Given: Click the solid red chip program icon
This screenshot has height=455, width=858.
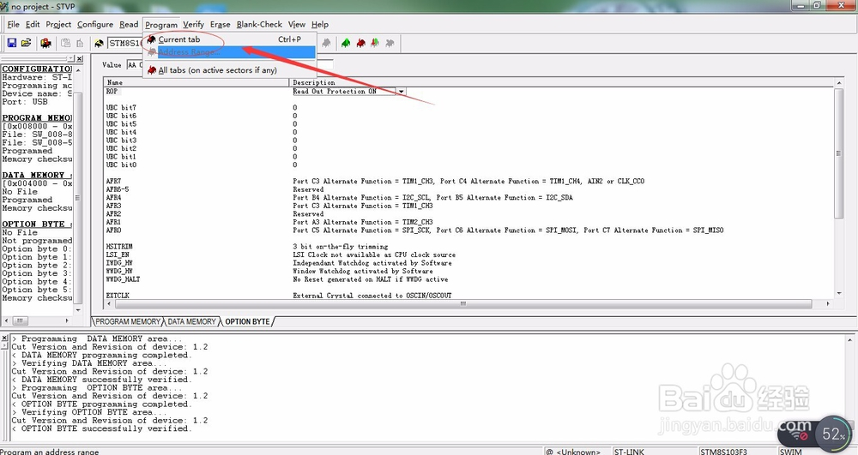Looking at the screenshot, I should click(360, 43).
